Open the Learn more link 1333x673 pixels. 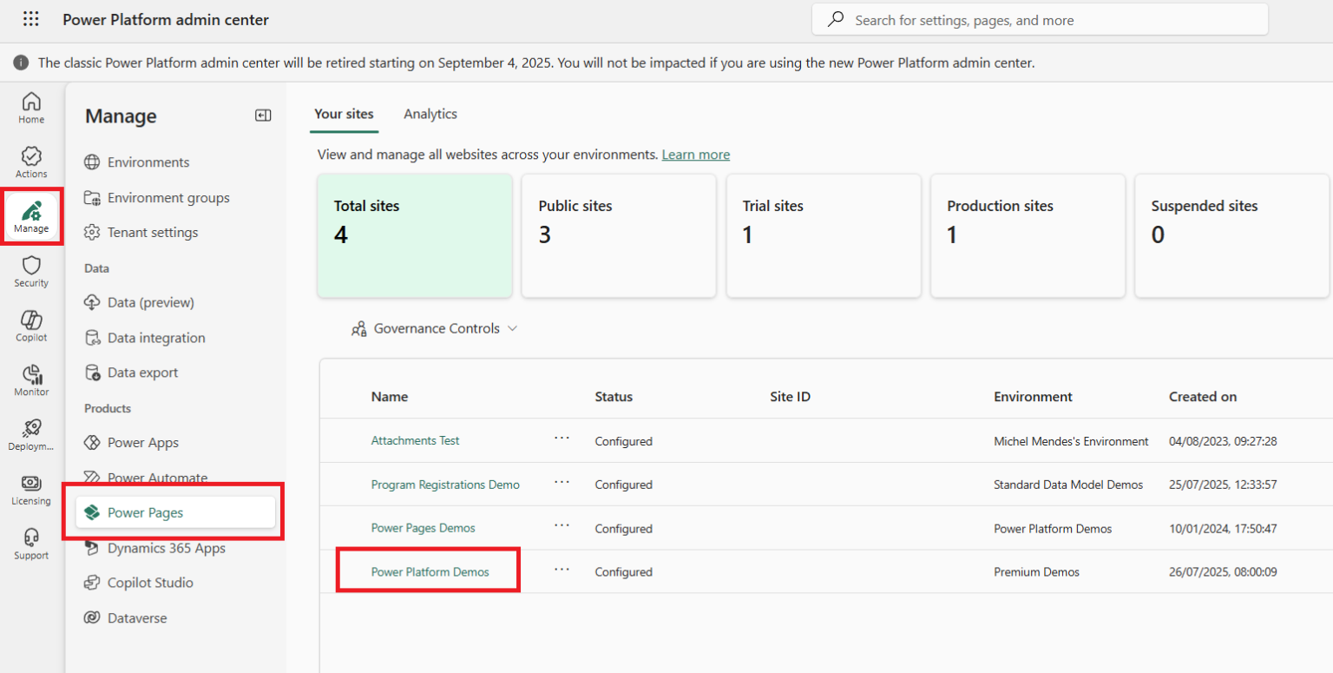[695, 154]
